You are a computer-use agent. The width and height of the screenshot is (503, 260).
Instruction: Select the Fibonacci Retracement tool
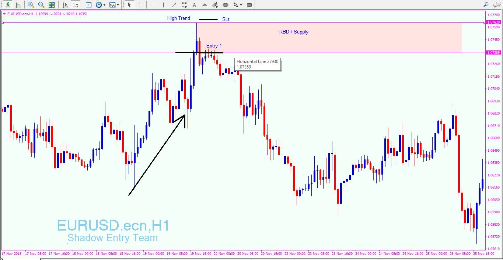point(184,5)
